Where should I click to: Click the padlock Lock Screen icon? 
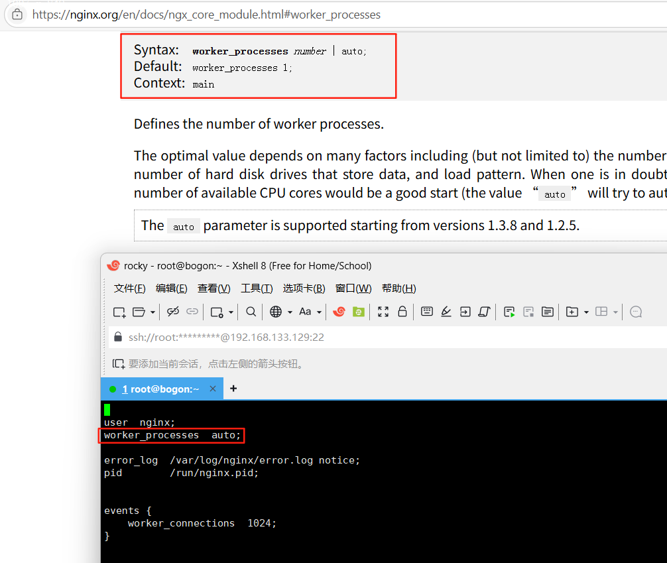point(402,312)
